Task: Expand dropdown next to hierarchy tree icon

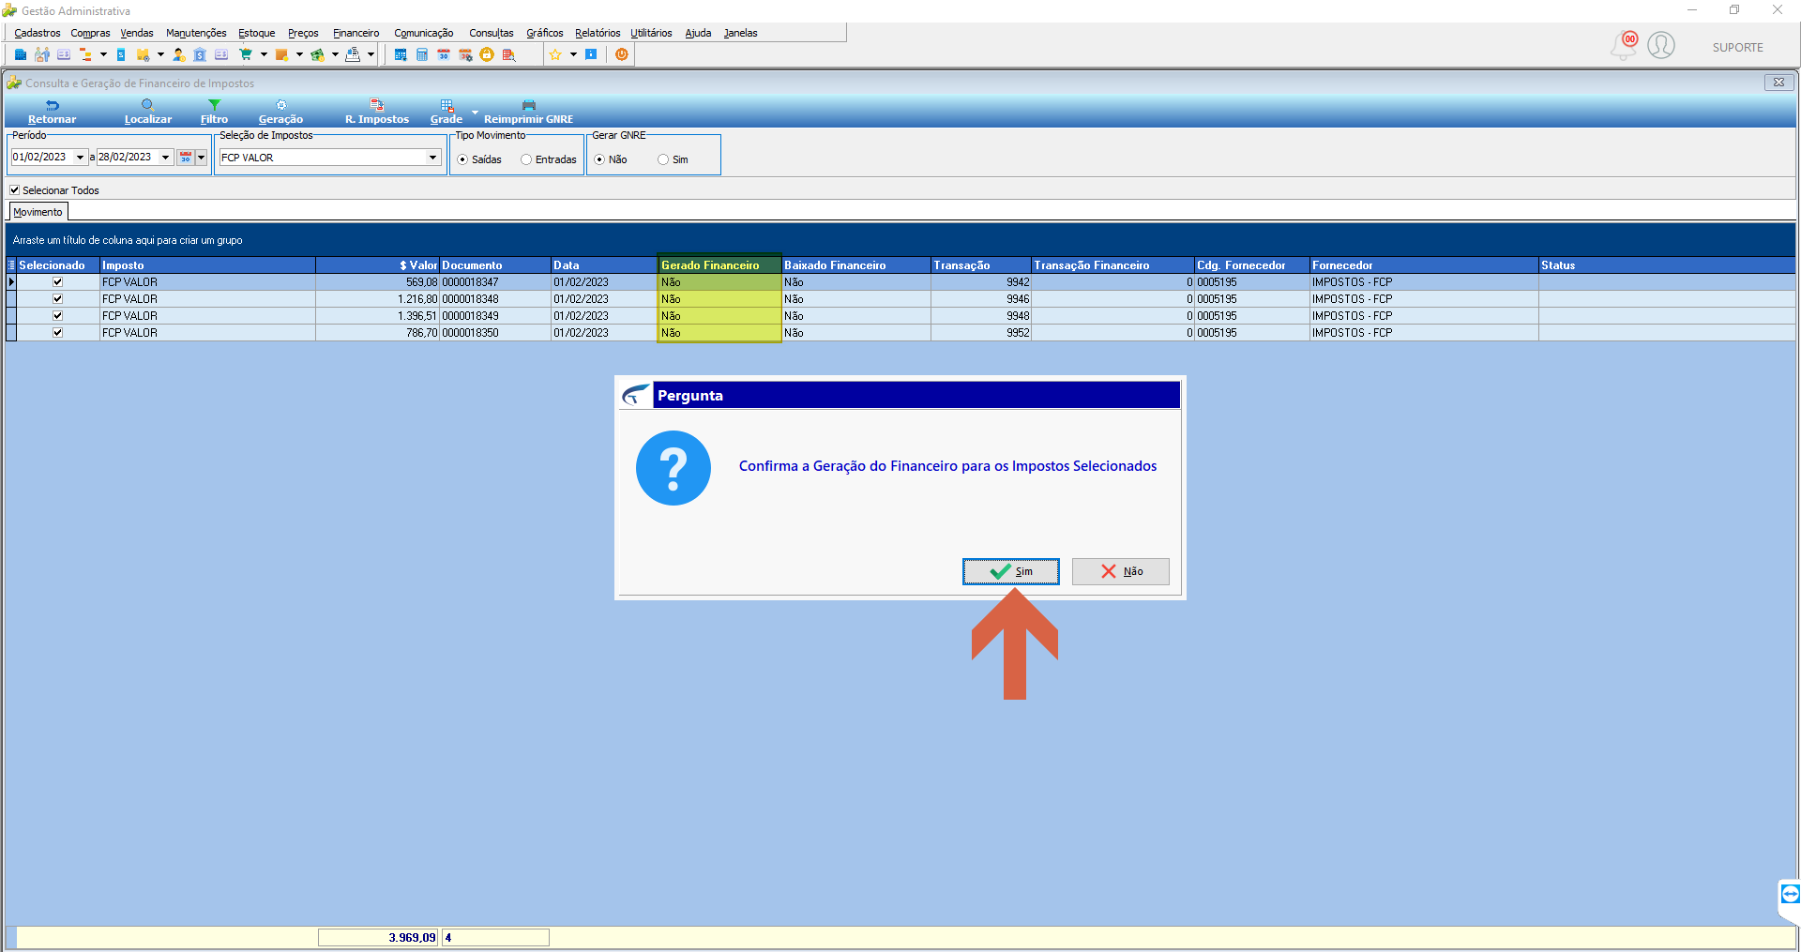Action: point(103,55)
